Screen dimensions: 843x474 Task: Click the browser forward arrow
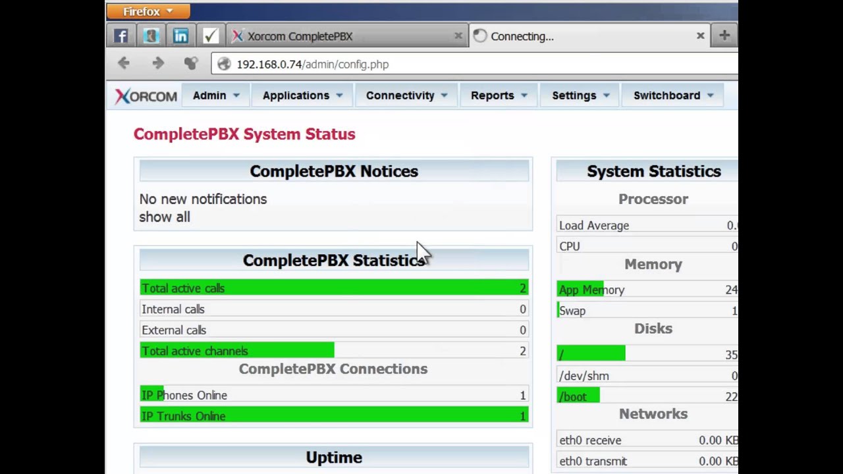[x=158, y=63]
